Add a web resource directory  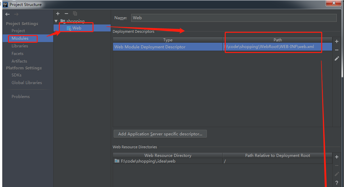tap(337, 157)
